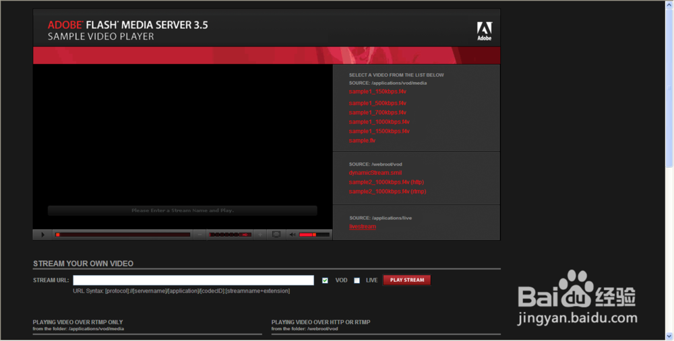Click 'SOURCE: /applications/vod/media' label
The image size is (674, 341).
click(388, 83)
